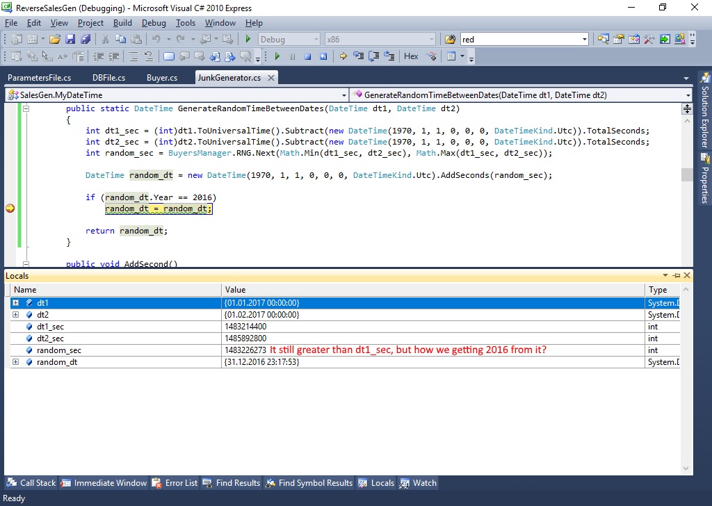Image resolution: width=712 pixels, height=506 pixels.
Task: Expand the dt2 variable in Locals
Action: [15, 314]
